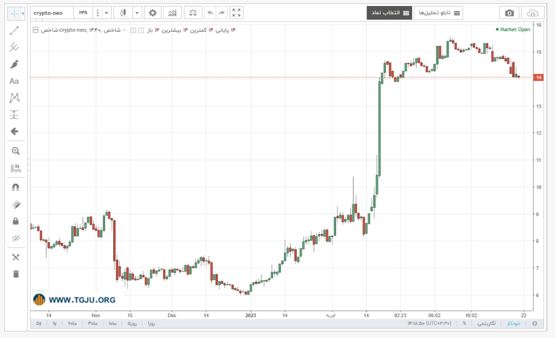Open the analyses board button
This screenshot has height=338, width=555.
click(x=438, y=13)
